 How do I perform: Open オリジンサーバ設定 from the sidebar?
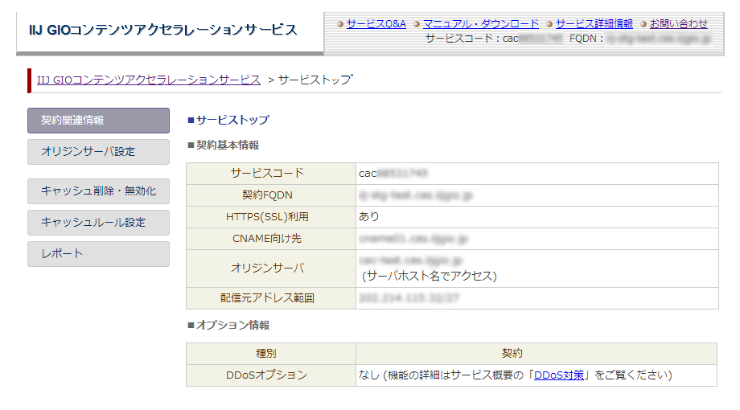(98, 152)
